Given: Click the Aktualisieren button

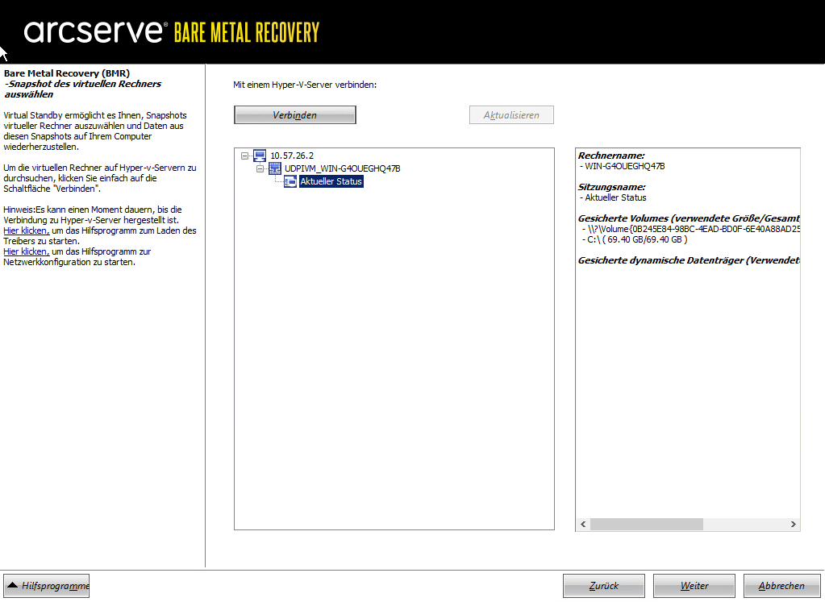Looking at the screenshot, I should [511, 115].
